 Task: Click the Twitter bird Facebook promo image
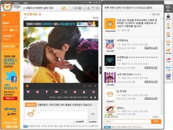[x=11, y=76]
